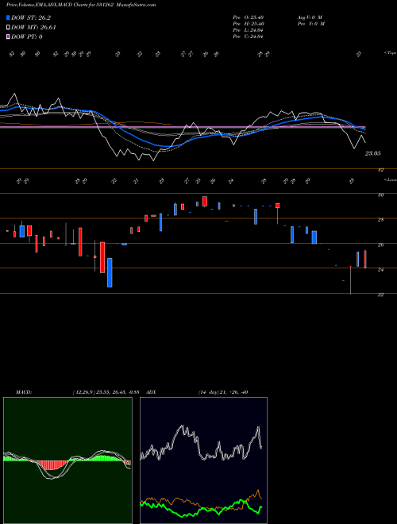Click the red MACD histogram bars
This screenshot has height=524, width=397.
click(x=50, y=464)
